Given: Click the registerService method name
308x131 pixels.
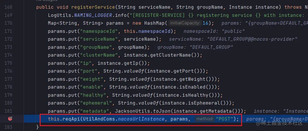Looking at the screenshot, I should 93,7.
